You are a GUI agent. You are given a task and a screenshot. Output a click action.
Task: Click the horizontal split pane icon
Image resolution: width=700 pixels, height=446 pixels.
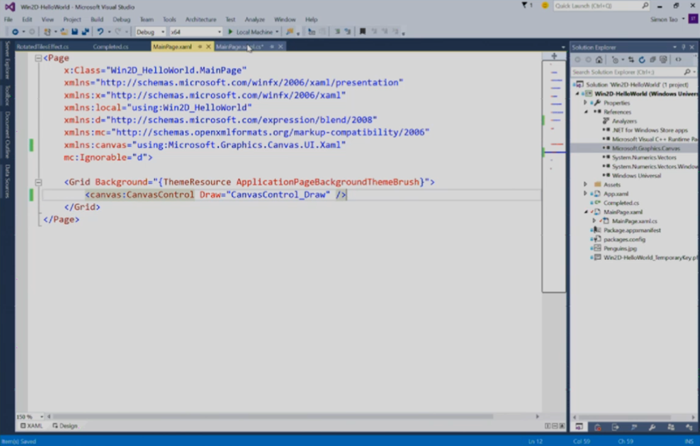click(554, 426)
